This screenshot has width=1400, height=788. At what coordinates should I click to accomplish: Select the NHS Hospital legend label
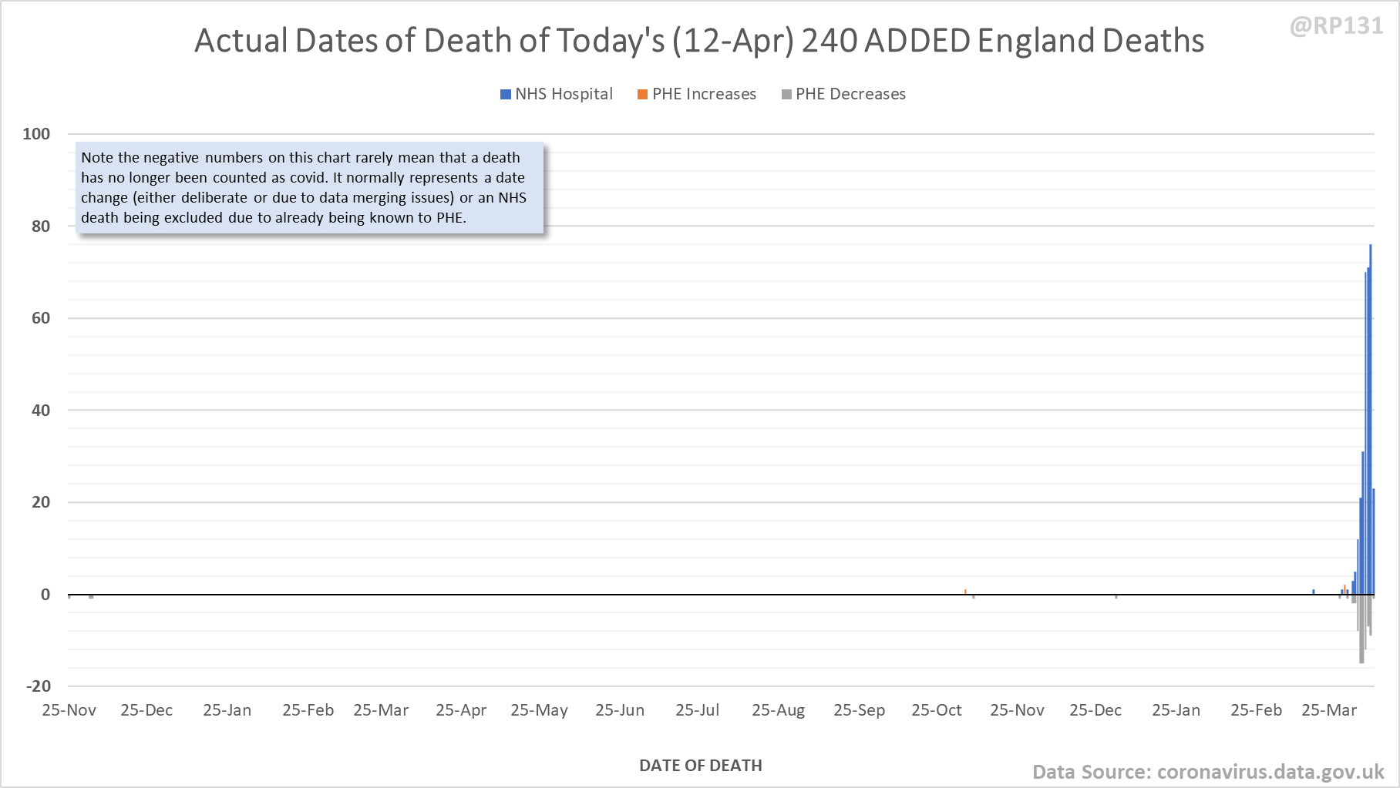pyautogui.click(x=564, y=94)
